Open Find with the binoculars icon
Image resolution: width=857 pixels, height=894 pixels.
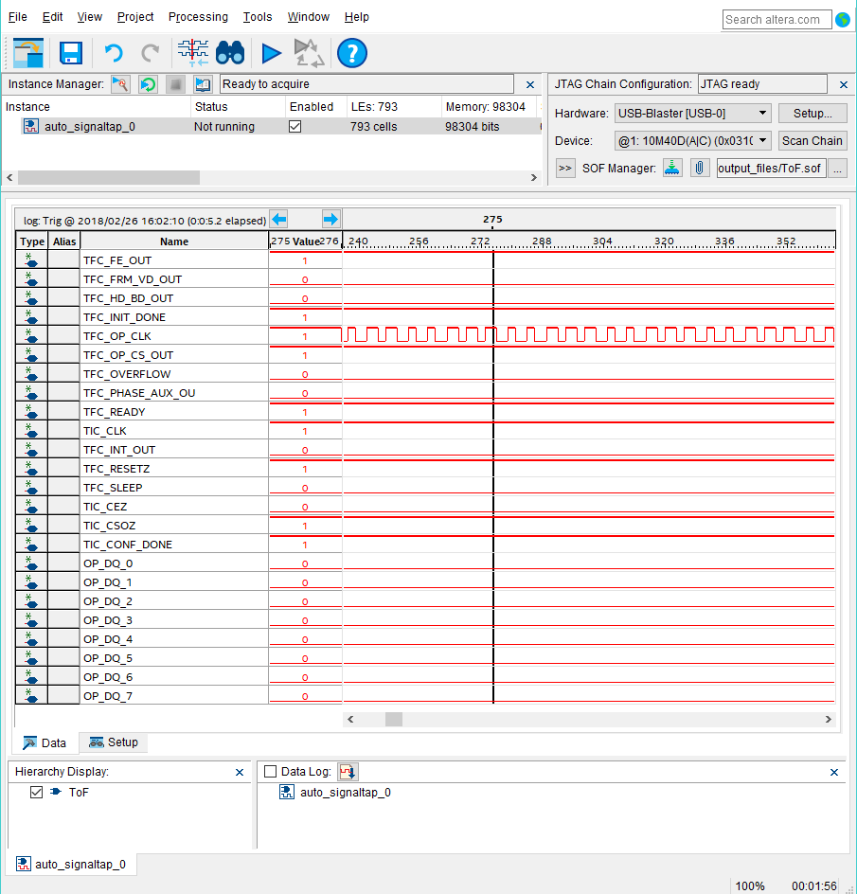230,53
